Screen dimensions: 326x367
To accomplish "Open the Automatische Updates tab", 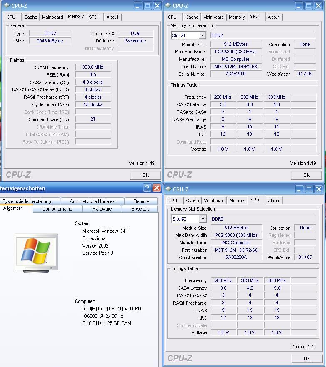I will (92, 201).
